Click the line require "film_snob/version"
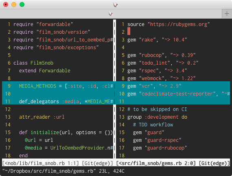This screenshot has height=176, width=232. [52, 32]
